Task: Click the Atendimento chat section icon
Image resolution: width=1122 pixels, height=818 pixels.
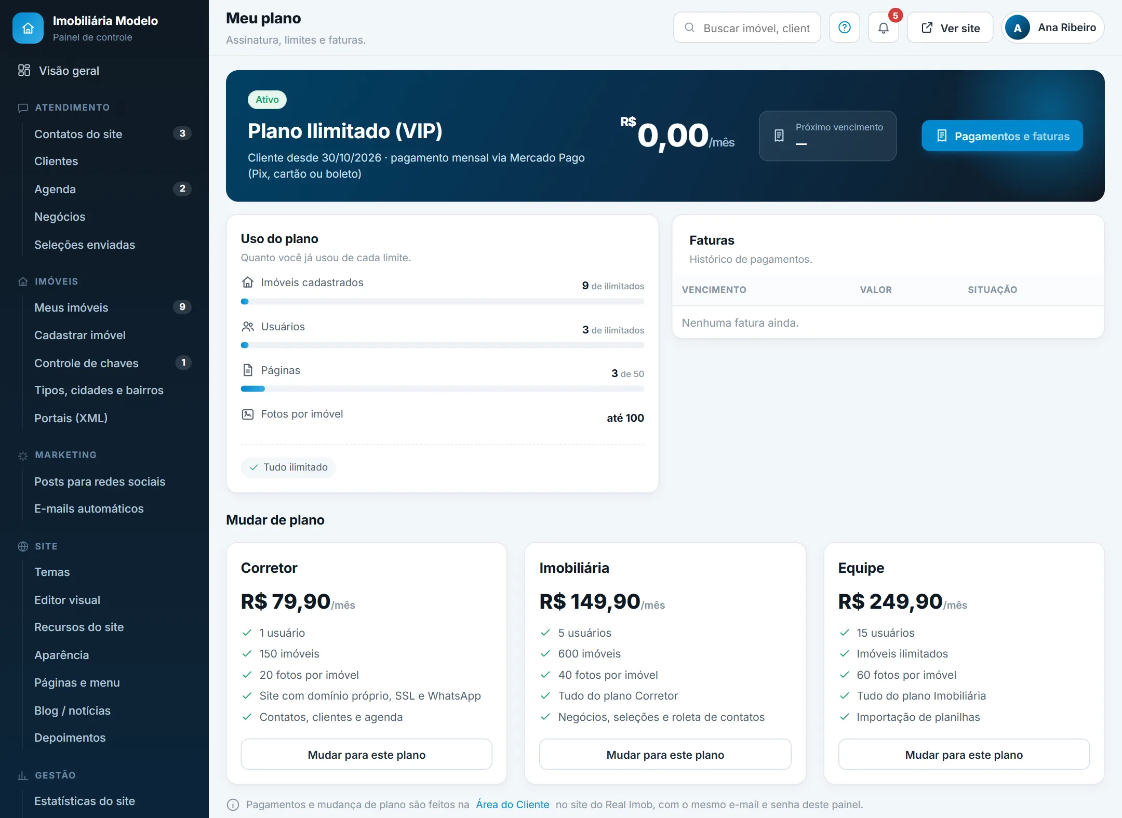Action: pos(23,108)
